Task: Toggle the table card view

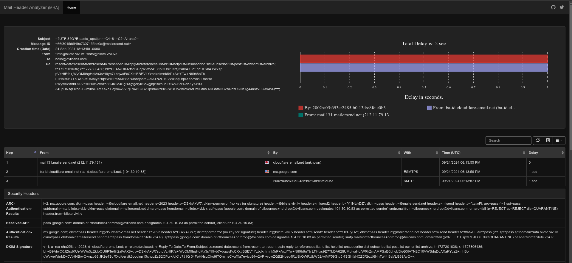Action: [x=548, y=140]
